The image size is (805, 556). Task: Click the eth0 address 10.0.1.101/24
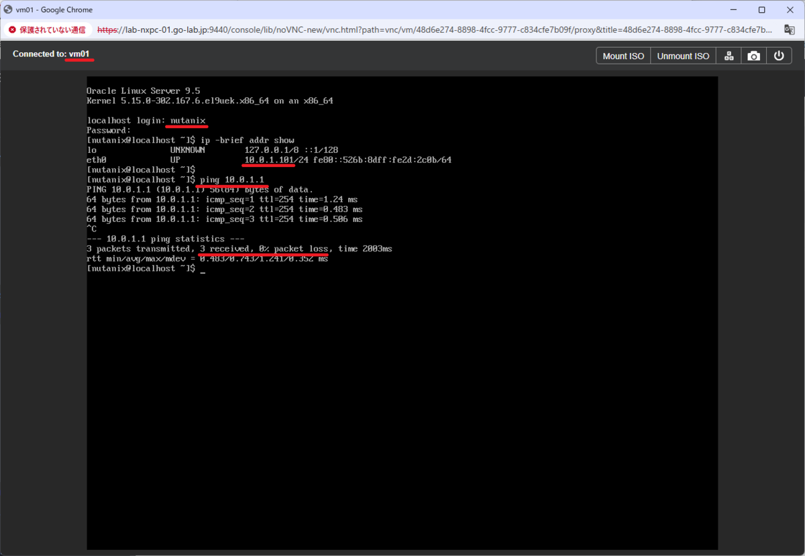point(276,160)
